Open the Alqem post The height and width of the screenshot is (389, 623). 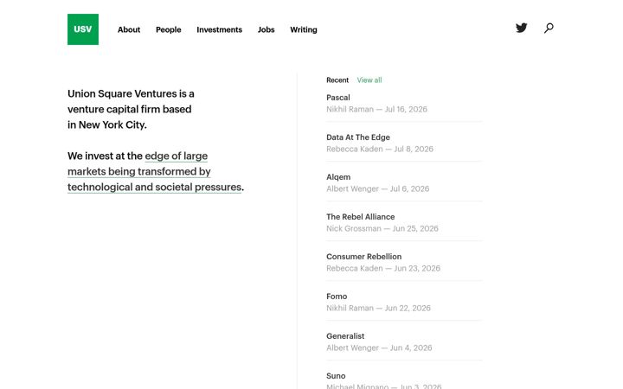coord(338,177)
